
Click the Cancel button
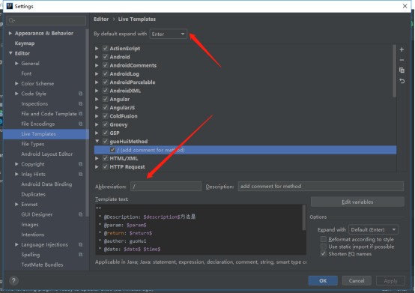[357, 280]
